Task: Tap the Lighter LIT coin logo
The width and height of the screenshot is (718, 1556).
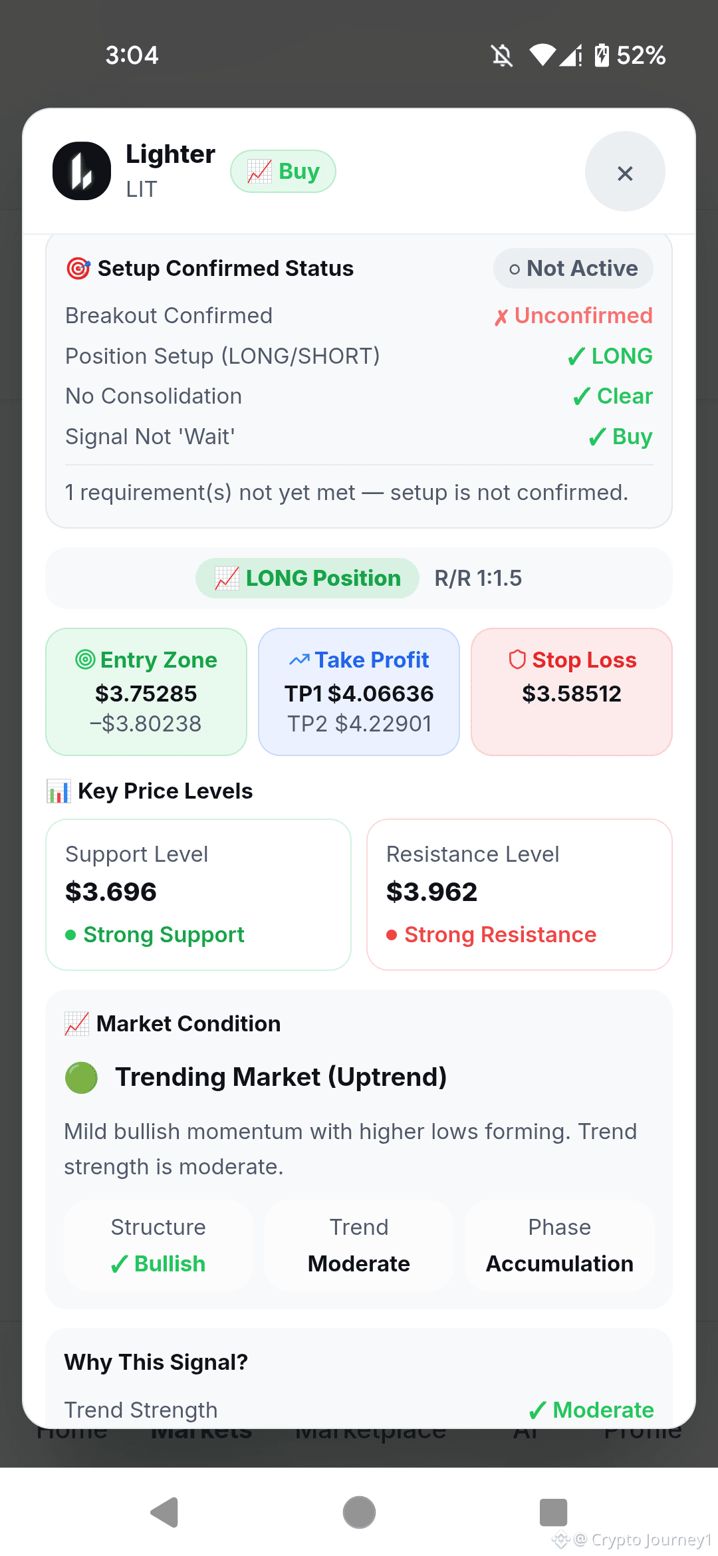Action: (x=82, y=171)
